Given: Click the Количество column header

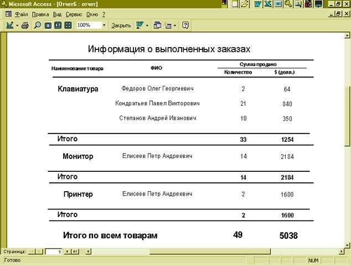Looking at the screenshot, I should 238,72.
